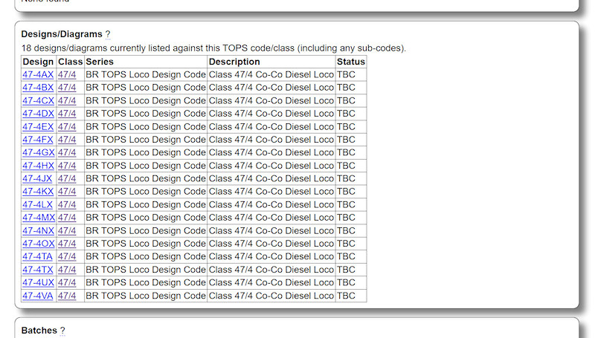The height and width of the screenshot is (338, 595).
Task: Open the 47-4BX design link
Action: [x=38, y=88]
